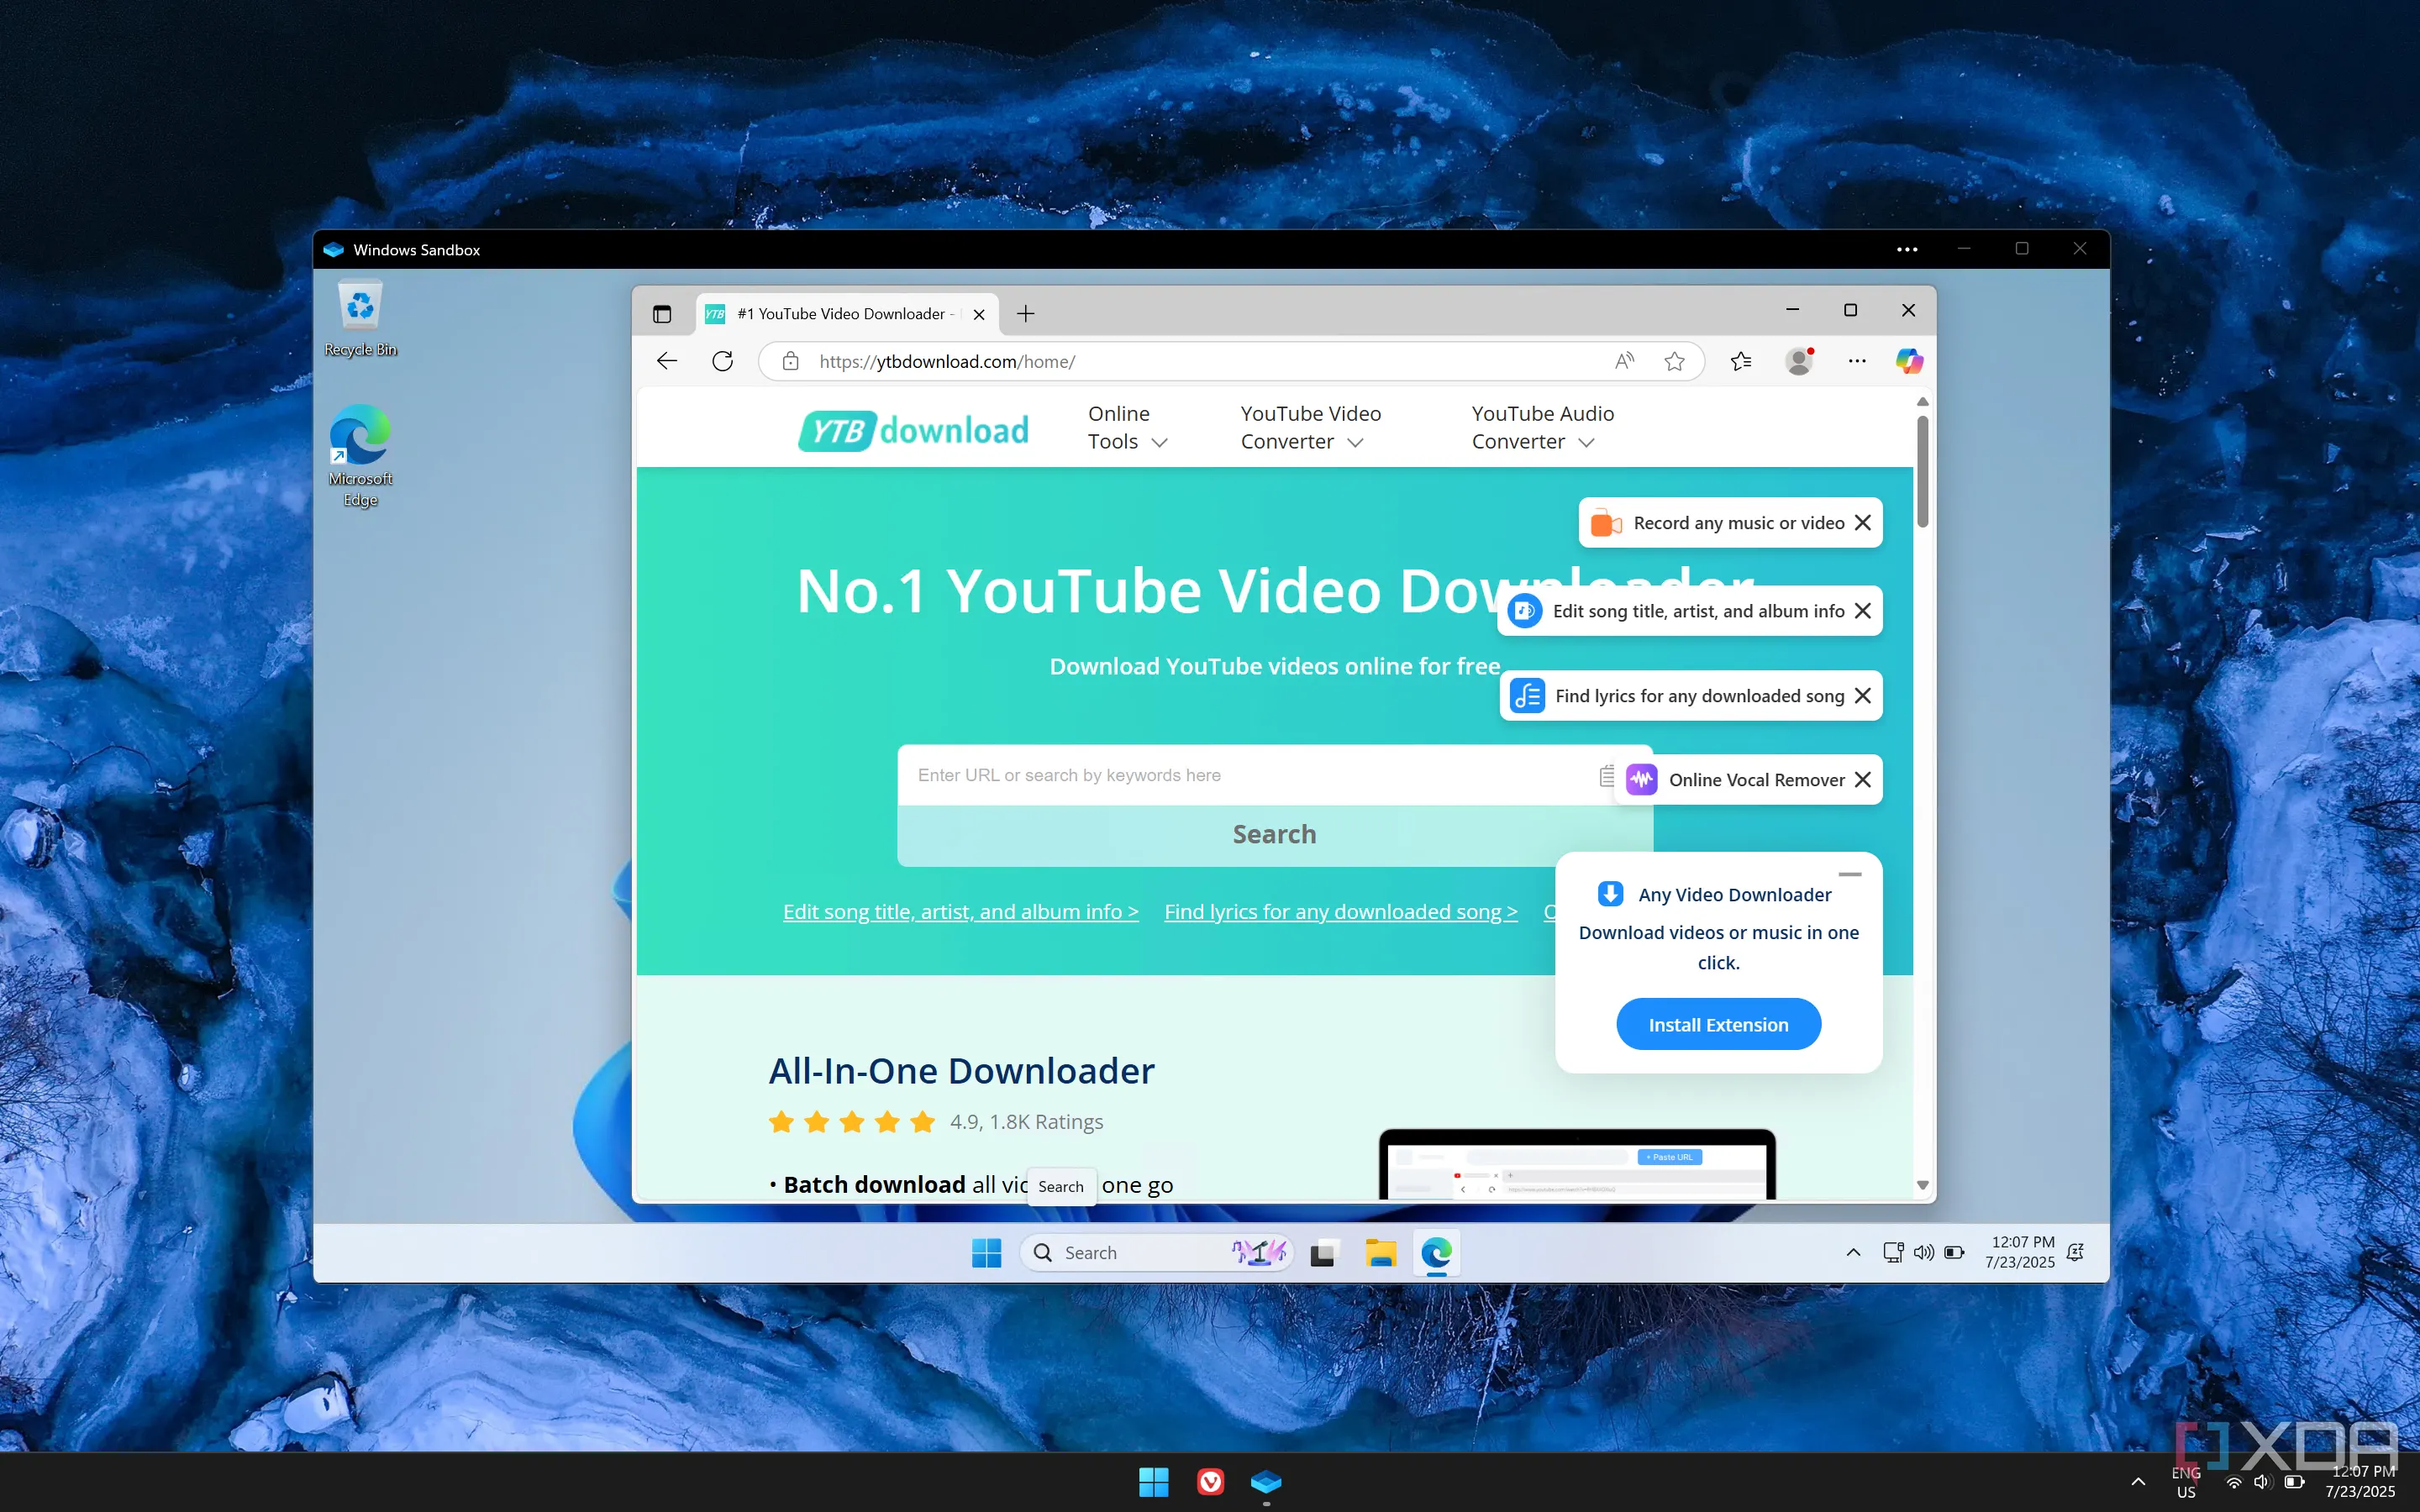Click the Edge icon in Sandbox taskbar
2420x1512 pixels.
[1436, 1253]
